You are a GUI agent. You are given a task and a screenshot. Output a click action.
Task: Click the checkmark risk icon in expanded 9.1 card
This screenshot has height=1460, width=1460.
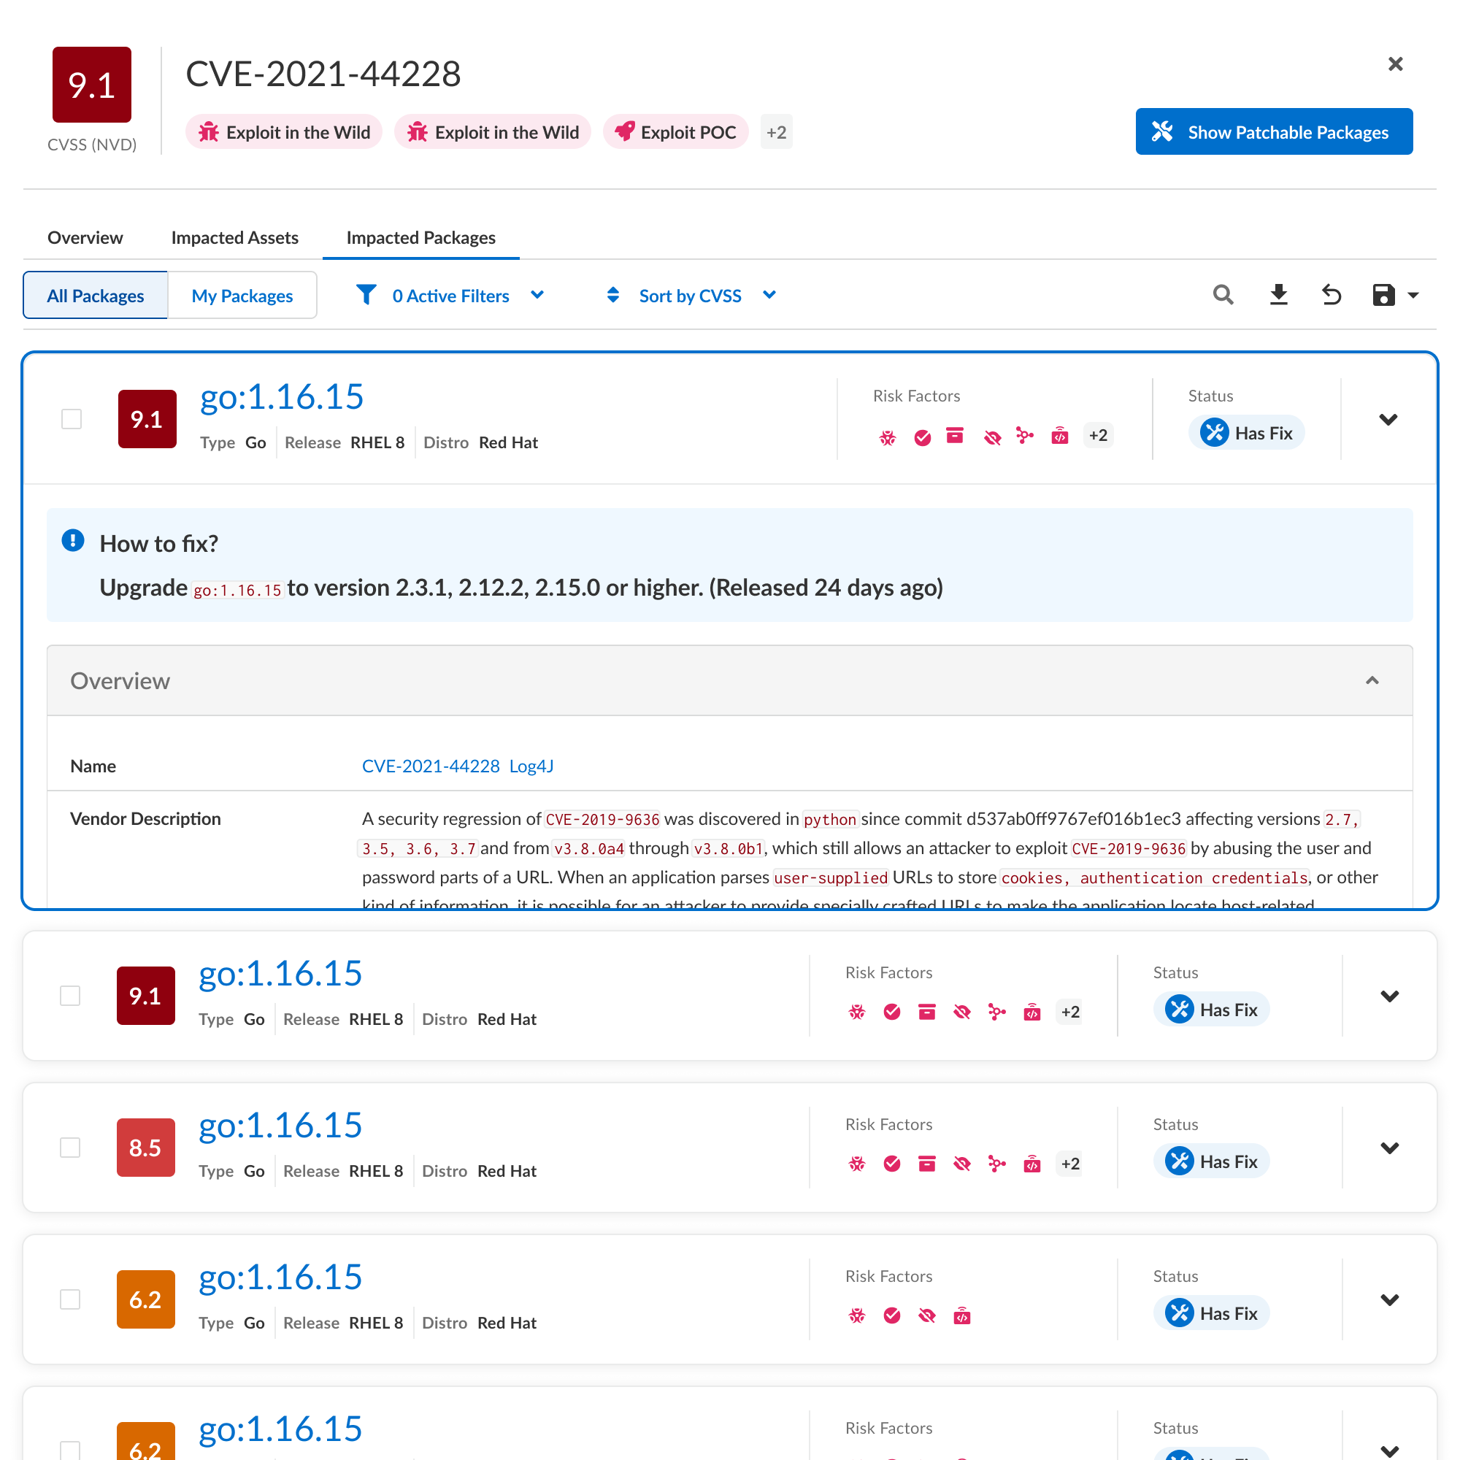(x=922, y=437)
